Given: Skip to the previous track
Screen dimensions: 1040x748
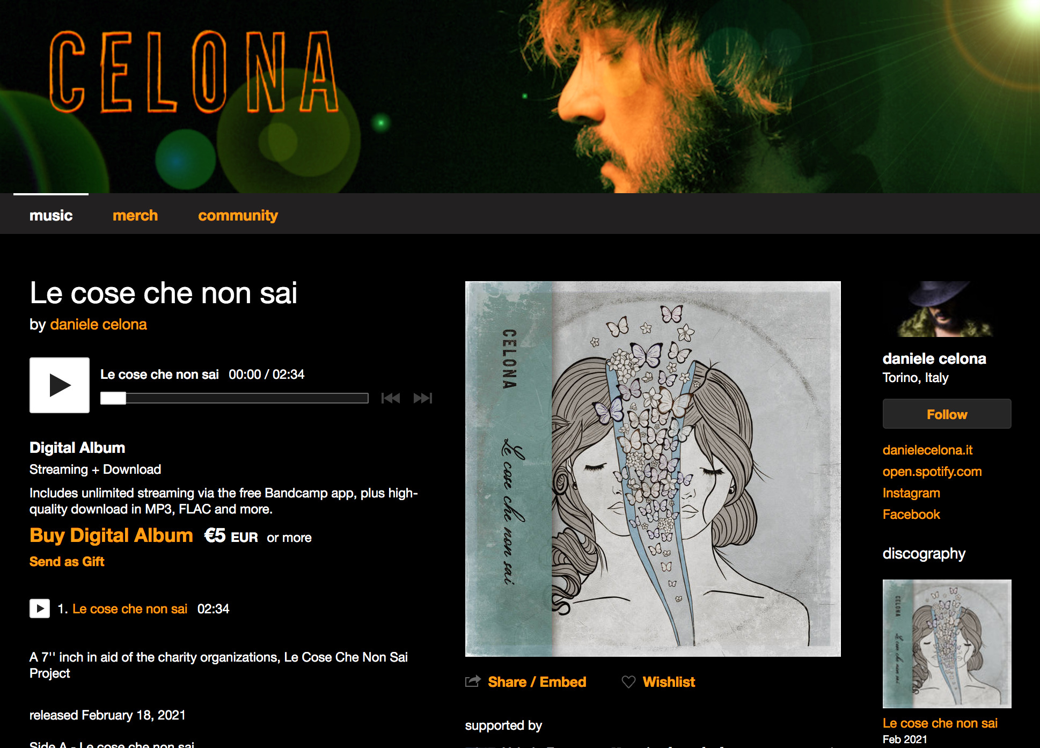Looking at the screenshot, I should pos(391,398).
